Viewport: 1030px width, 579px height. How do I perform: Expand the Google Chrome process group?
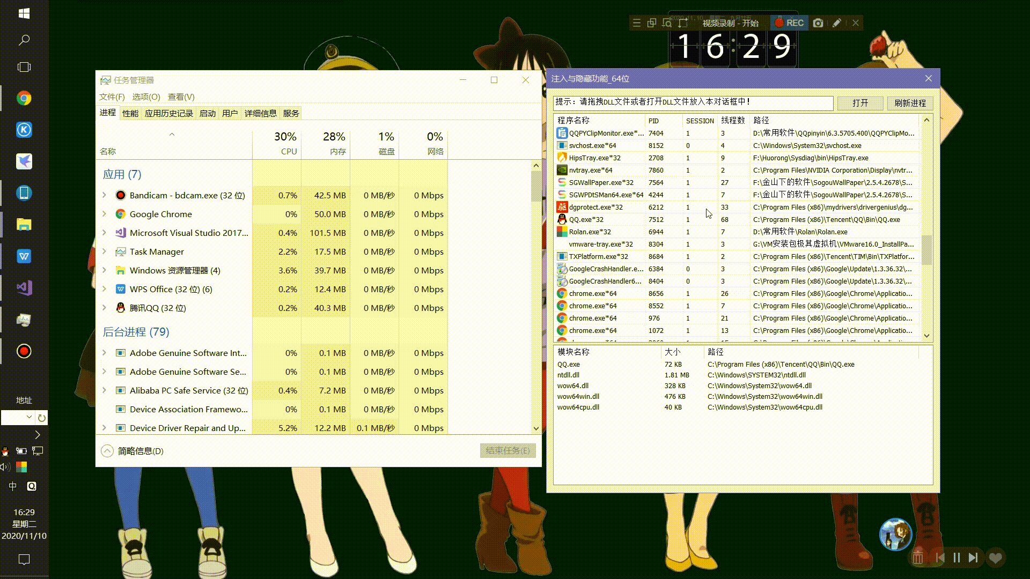tap(104, 214)
